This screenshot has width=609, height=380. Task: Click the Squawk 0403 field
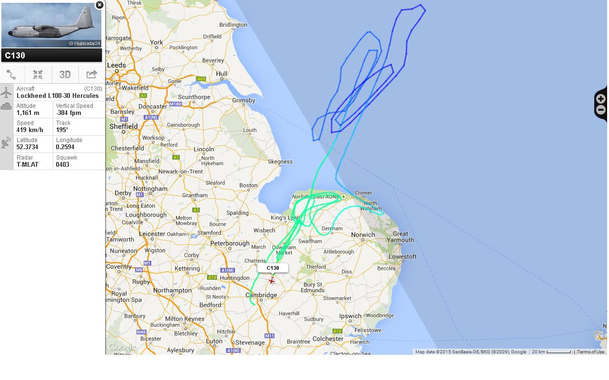(x=79, y=161)
